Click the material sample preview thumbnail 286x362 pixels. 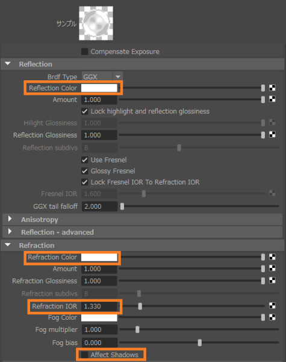96,24
